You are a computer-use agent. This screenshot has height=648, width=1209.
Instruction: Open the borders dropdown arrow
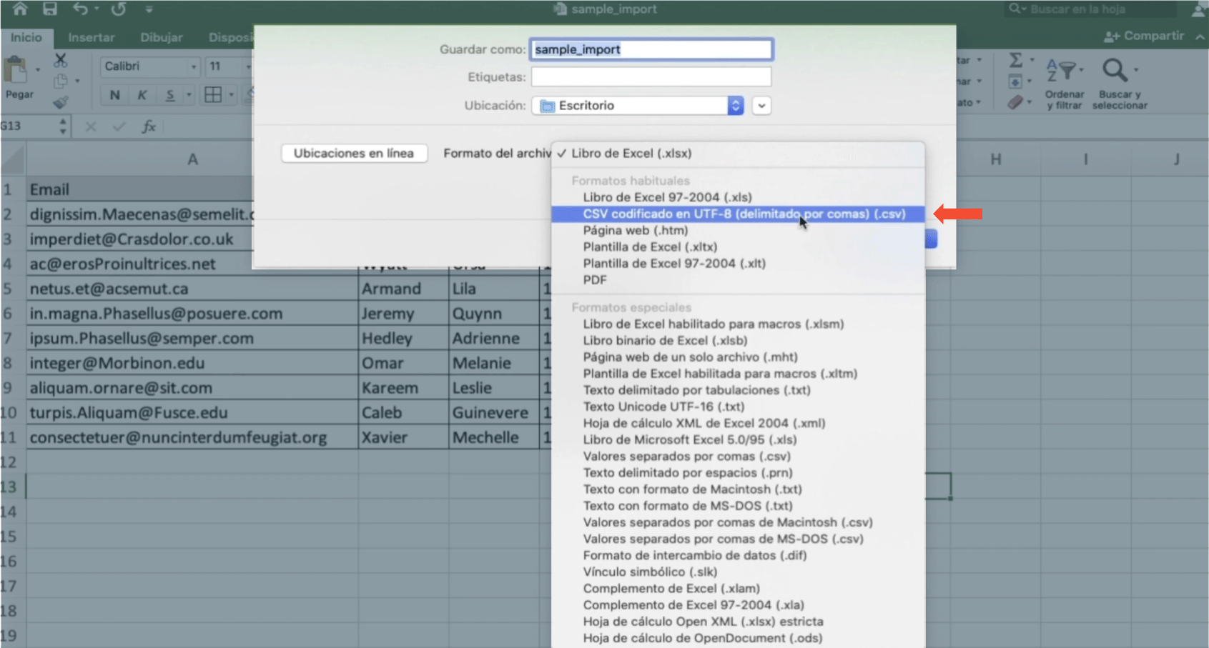tap(231, 95)
